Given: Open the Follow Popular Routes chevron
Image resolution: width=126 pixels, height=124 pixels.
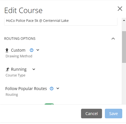Looking at the screenshot, I should coord(58,88).
